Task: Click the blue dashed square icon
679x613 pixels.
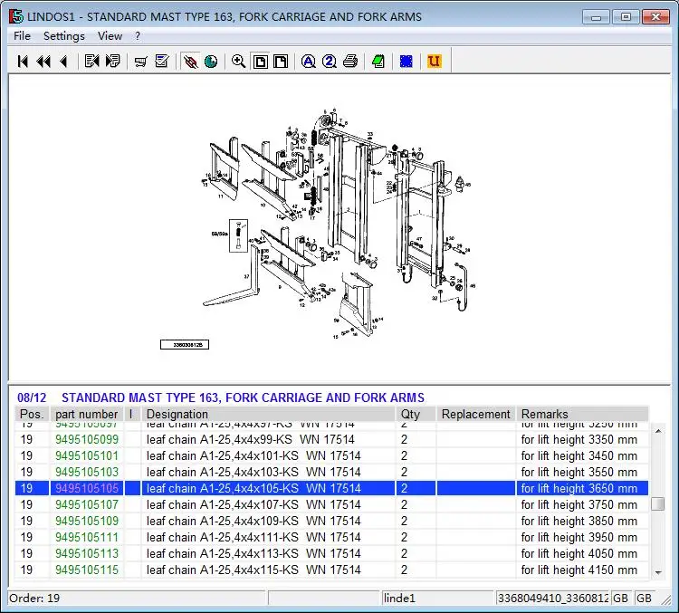Action: [406, 62]
